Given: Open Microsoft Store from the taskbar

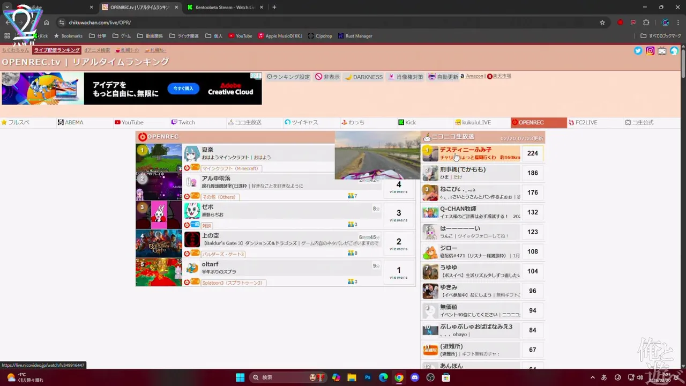Looking at the screenshot, I should tap(446, 377).
